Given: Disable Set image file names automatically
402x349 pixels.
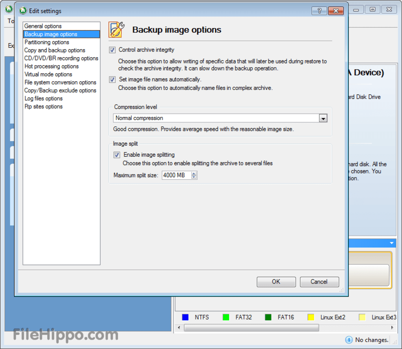Looking at the screenshot, I should (x=112, y=80).
